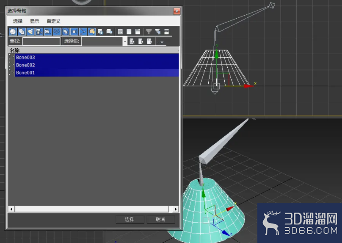Click the Display Hidden Objects icon

[x=109, y=32]
